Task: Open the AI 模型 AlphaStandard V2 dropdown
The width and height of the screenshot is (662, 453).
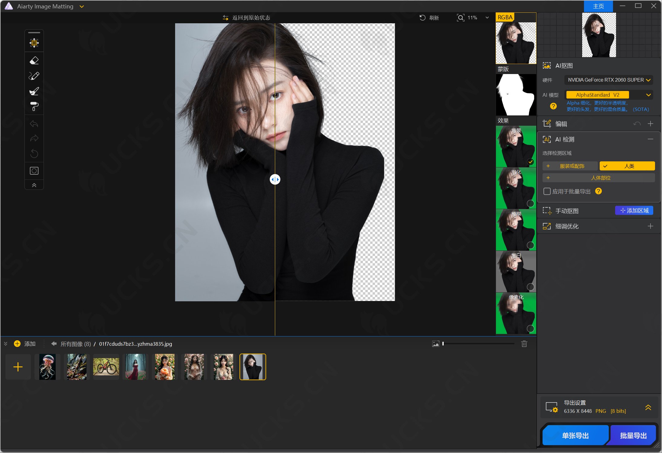Action: (609, 95)
